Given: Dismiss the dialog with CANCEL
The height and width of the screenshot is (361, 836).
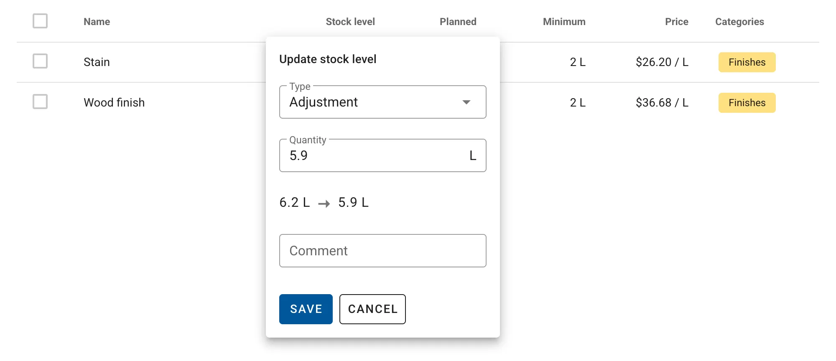Looking at the screenshot, I should [372, 309].
